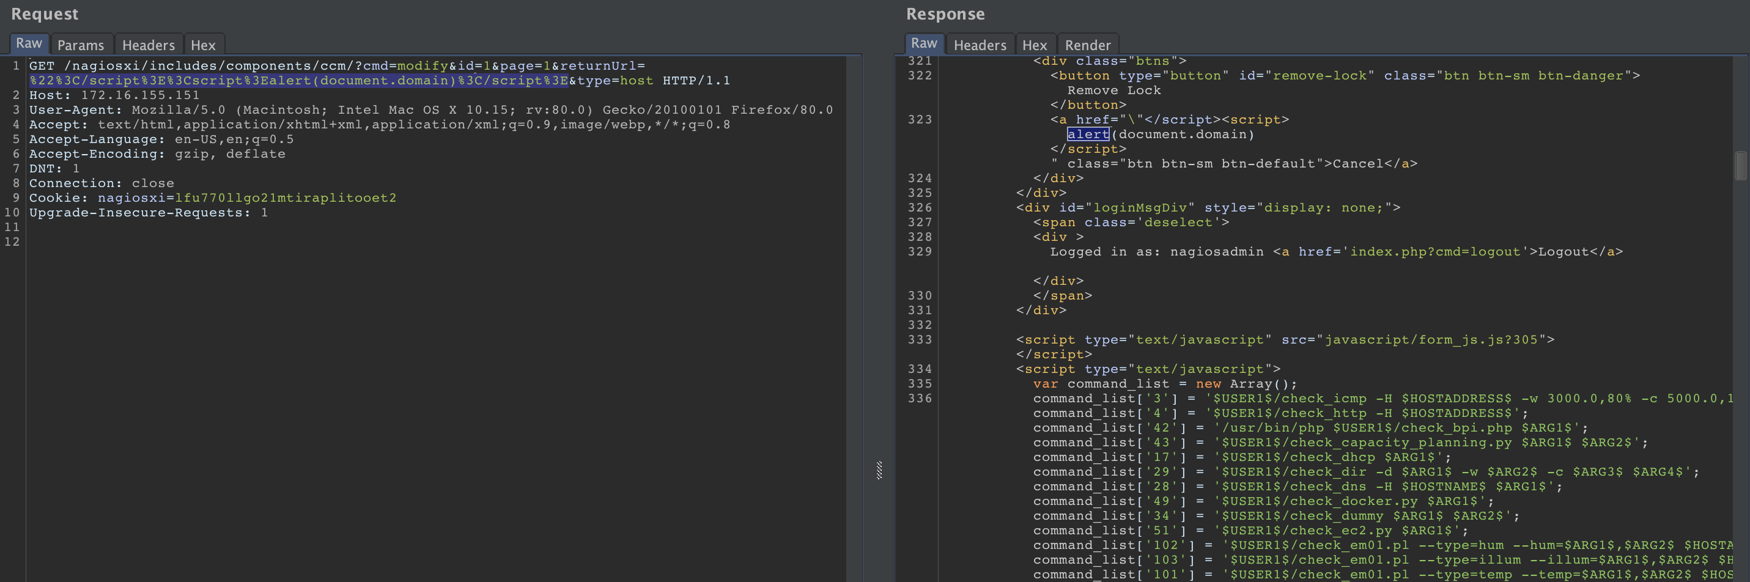This screenshot has width=1750, height=582.
Task: Click the highlighted alert word in response
Action: click(1088, 134)
